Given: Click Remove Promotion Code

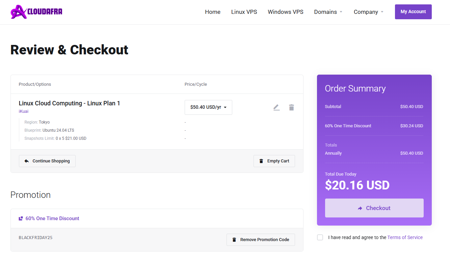Looking at the screenshot, I should tap(261, 240).
